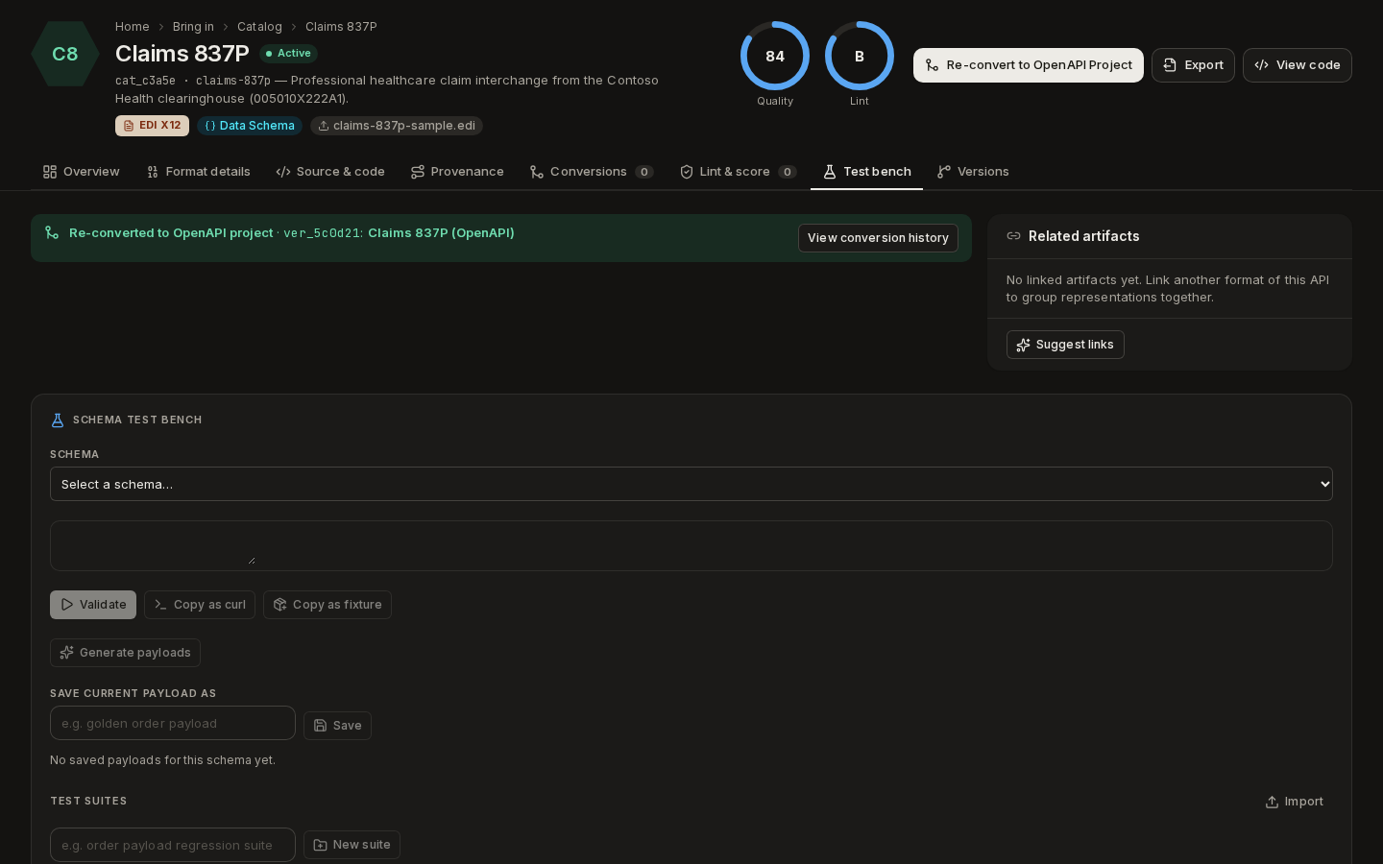Open Bring in breadcrumb link

(x=193, y=27)
